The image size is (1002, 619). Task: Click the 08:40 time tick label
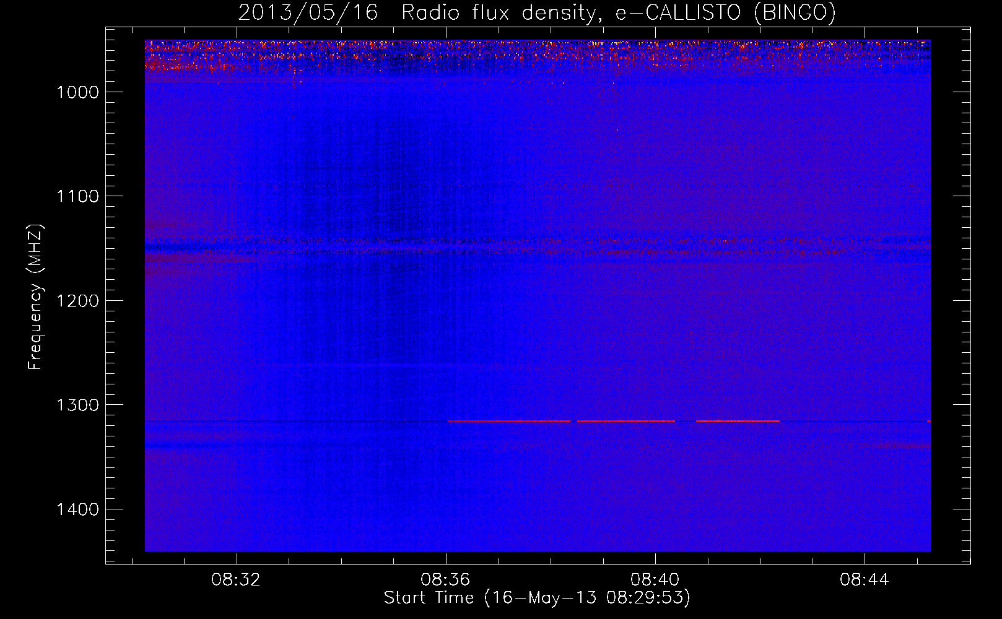(x=655, y=580)
